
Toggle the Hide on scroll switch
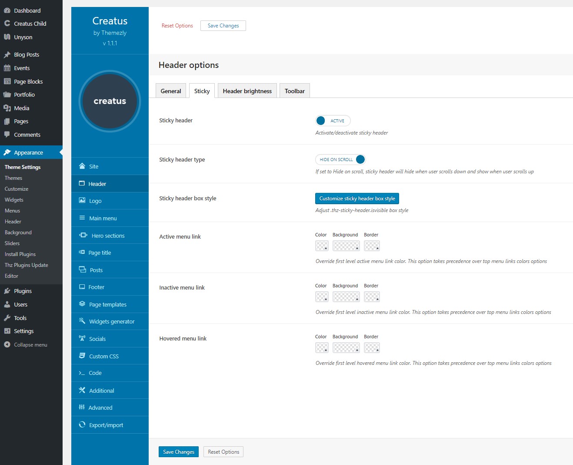[340, 159]
